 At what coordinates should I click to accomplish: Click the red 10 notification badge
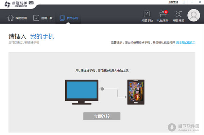pos(166,12)
